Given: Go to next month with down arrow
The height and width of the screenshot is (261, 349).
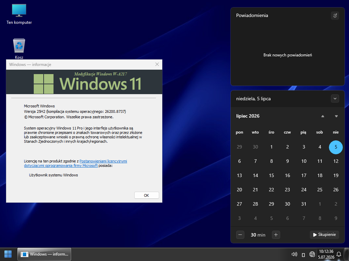Looking at the screenshot, I should point(336,116).
